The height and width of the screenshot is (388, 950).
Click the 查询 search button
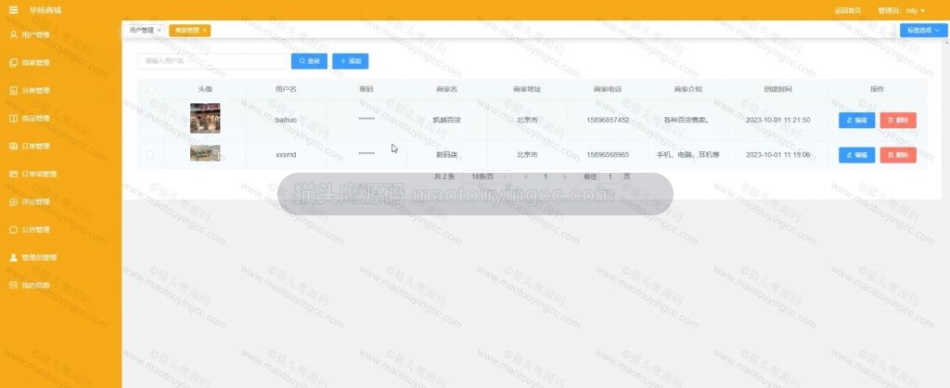pos(309,61)
